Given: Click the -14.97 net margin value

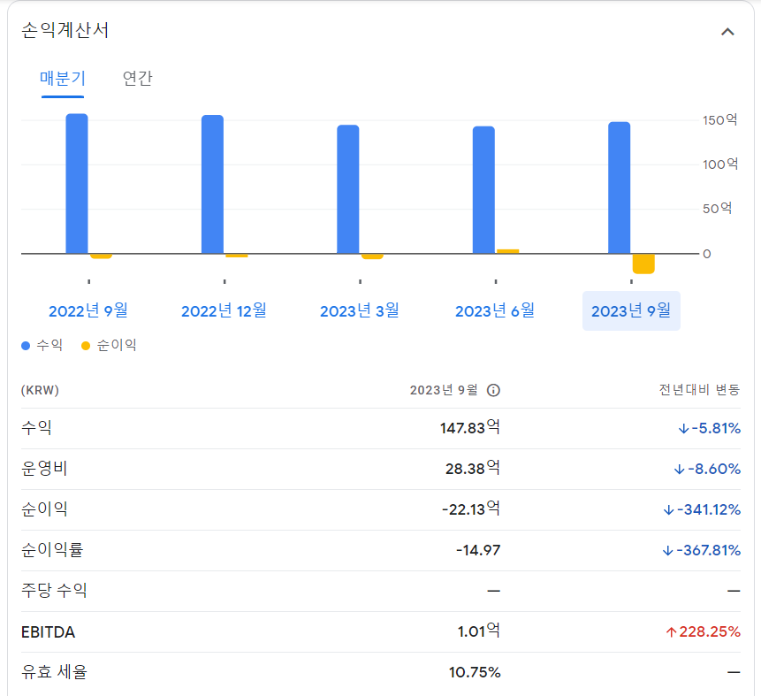Looking at the screenshot, I should [x=478, y=550].
